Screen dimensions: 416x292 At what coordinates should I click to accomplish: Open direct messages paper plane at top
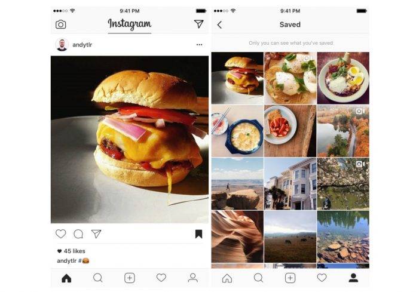click(x=198, y=24)
